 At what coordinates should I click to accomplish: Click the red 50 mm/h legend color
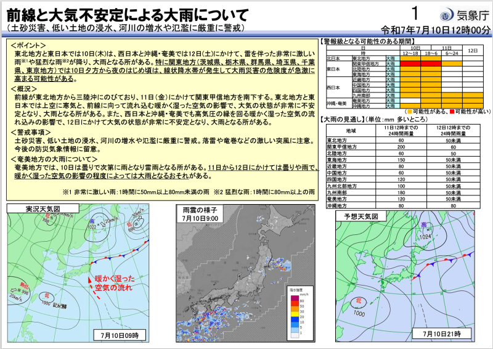[x=295, y=303]
